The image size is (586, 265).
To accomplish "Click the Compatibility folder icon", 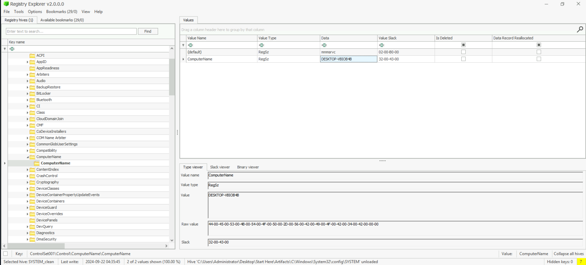I will tap(32, 150).
